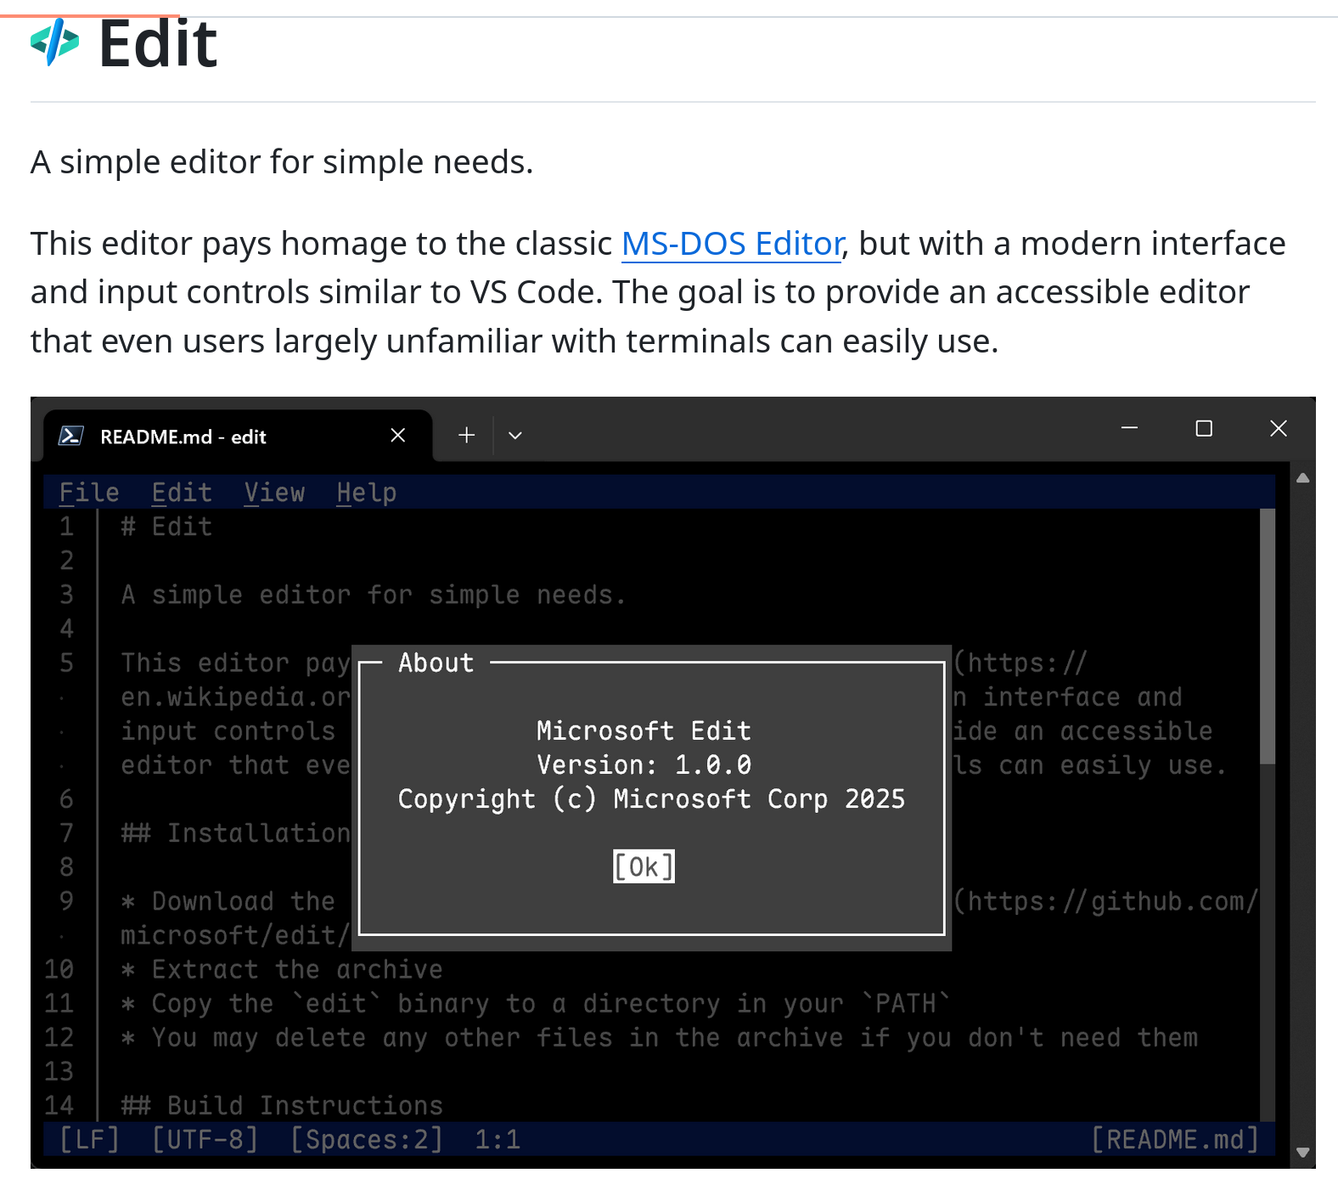The width and height of the screenshot is (1338, 1190).
Task: Click the scroll up arrow of terminal
Action: [1303, 478]
